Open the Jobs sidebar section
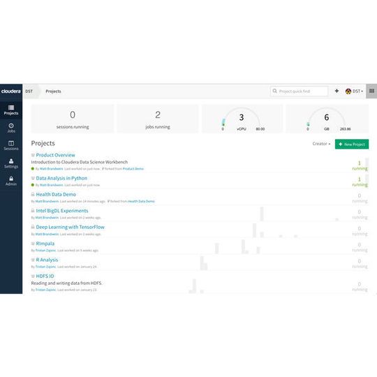The image size is (377, 377). tap(11, 128)
